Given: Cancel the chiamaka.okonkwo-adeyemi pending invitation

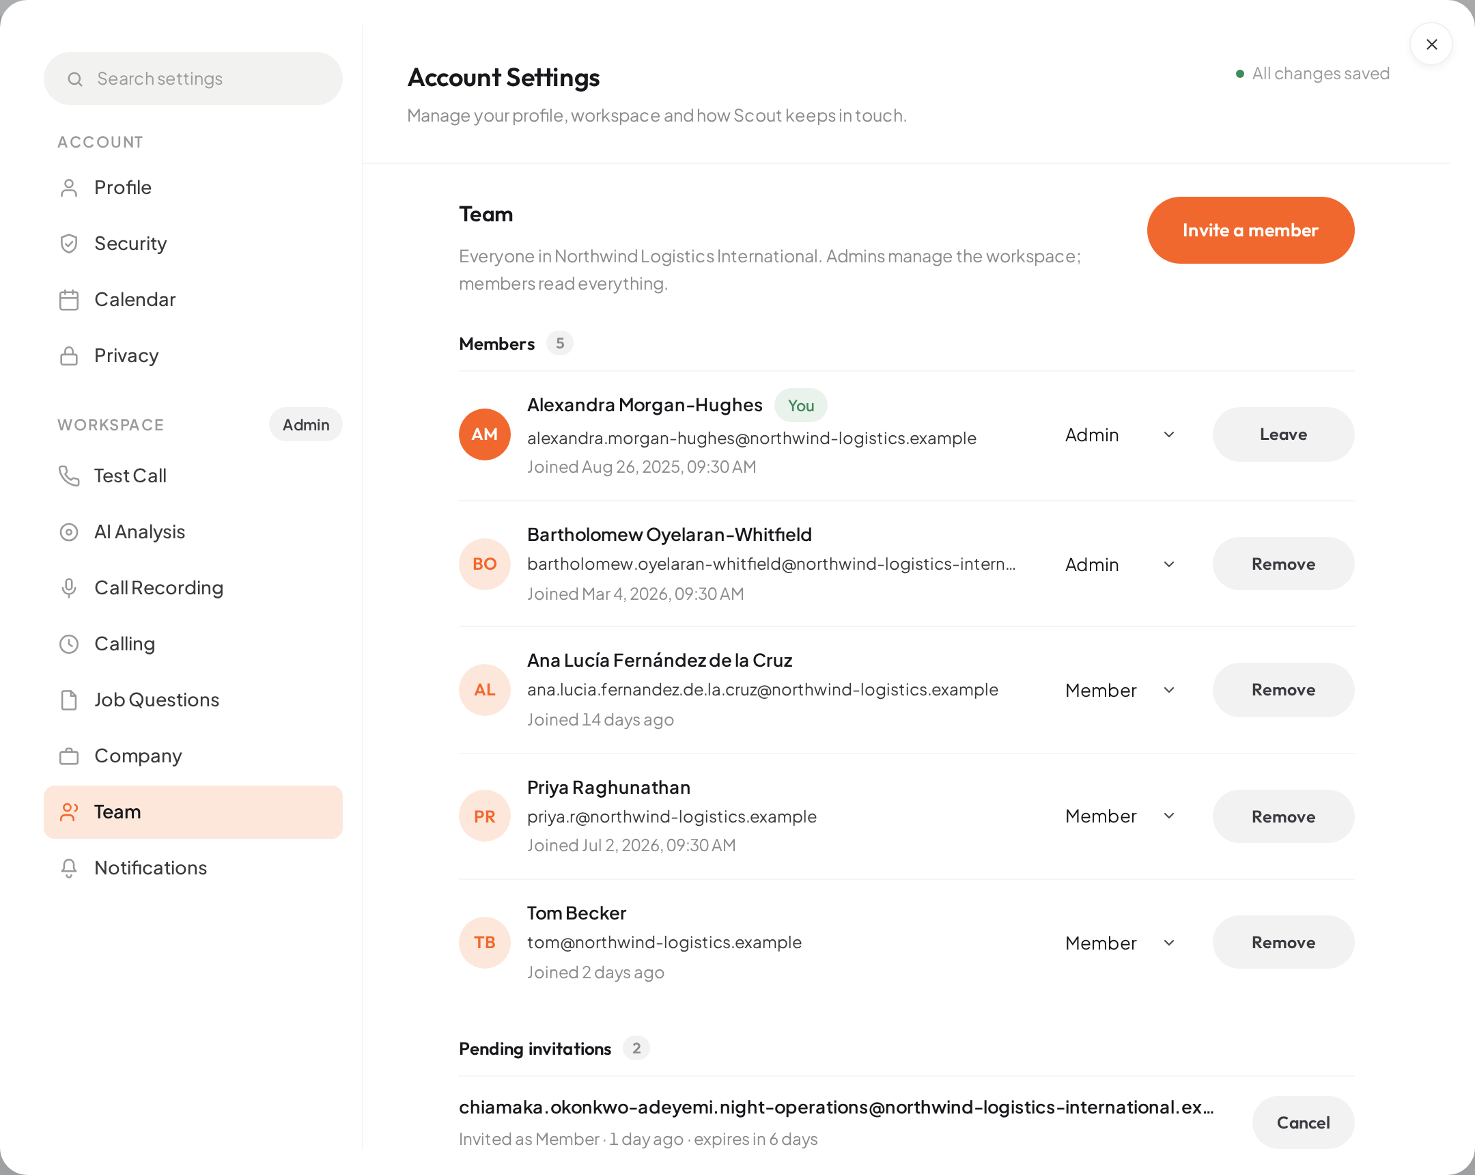Looking at the screenshot, I should [x=1303, y=1122].
